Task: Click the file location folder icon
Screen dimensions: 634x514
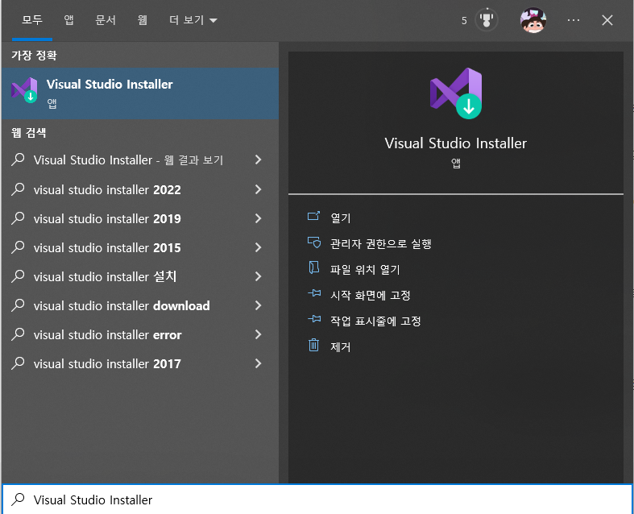Action: coord(313,267)
